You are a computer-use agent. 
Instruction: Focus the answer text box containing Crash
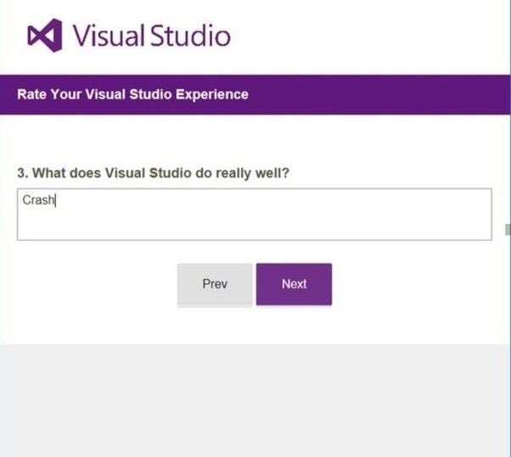(254, 215)
